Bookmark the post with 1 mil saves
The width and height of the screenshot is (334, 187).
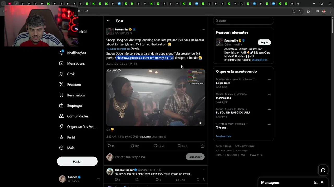pyautogui.click(x=179, y=146)
